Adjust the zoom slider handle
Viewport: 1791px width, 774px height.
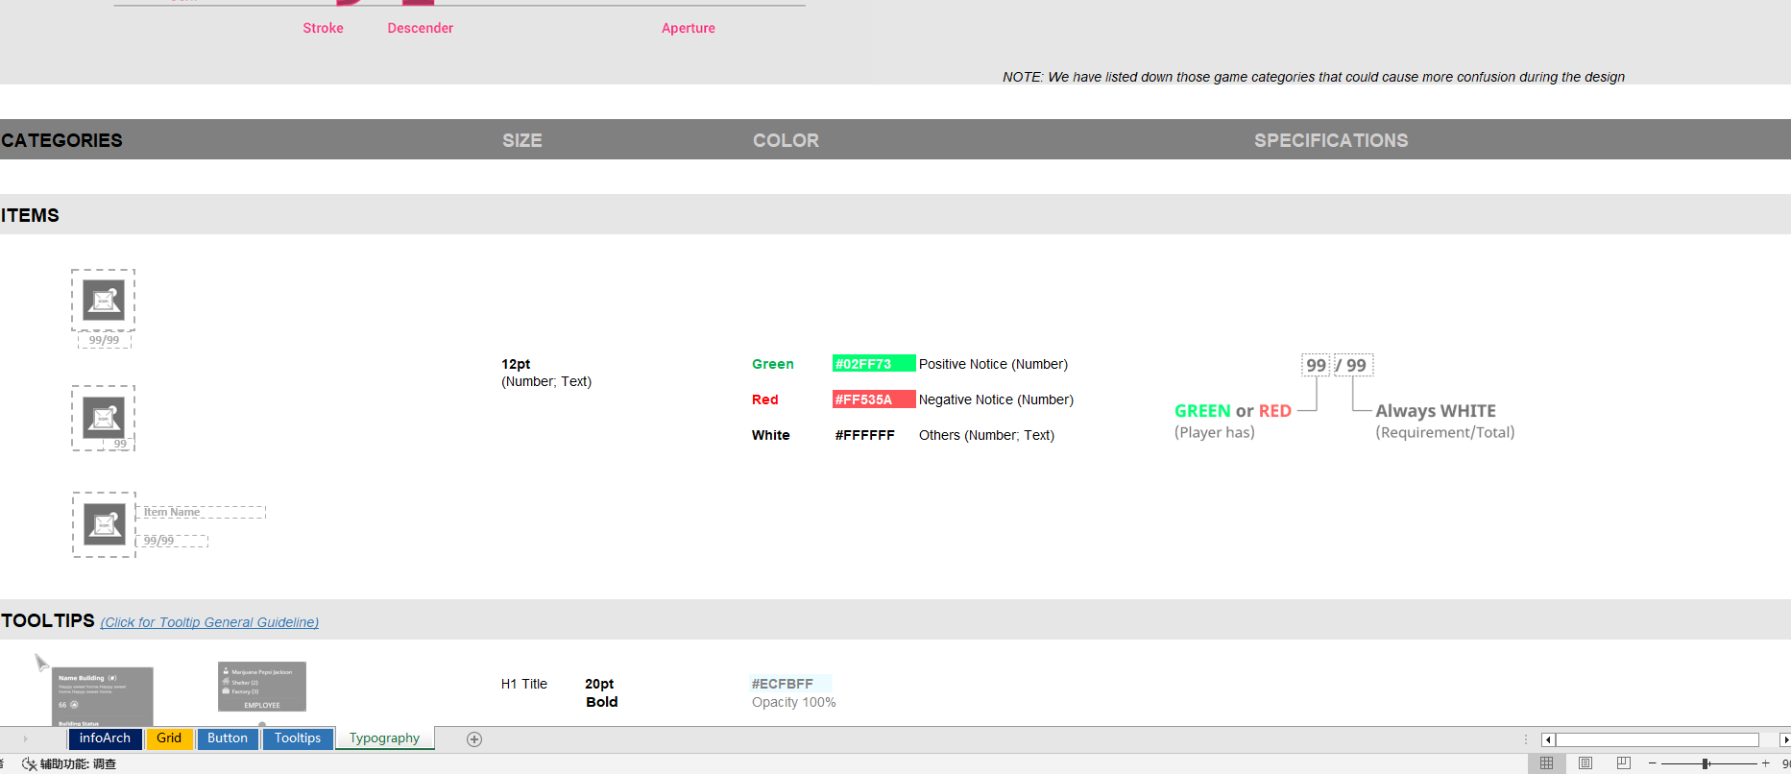tap(1706, 763)
